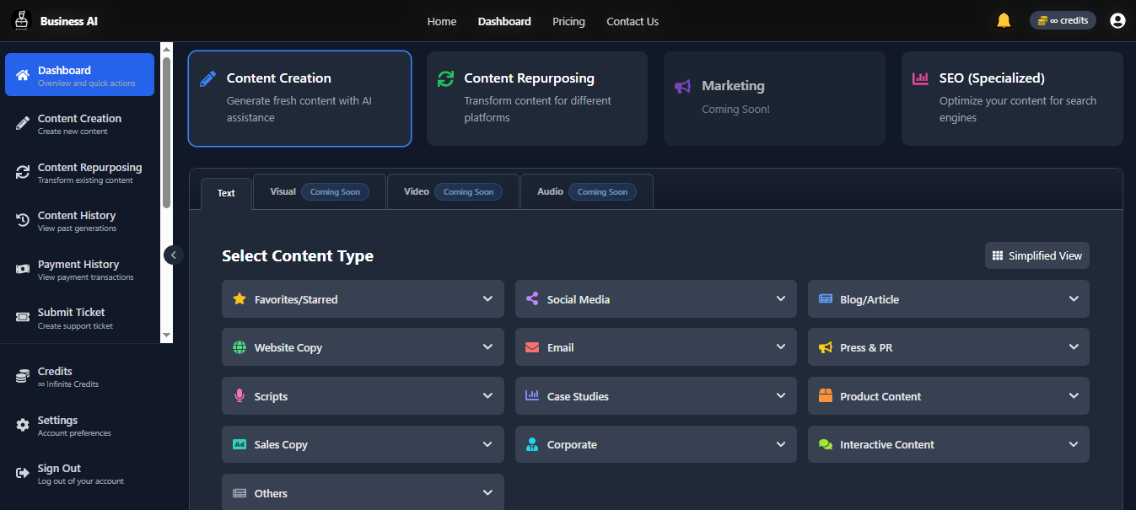Click the green sync icon on Content Repurposing card

click(x=445, y=79)
